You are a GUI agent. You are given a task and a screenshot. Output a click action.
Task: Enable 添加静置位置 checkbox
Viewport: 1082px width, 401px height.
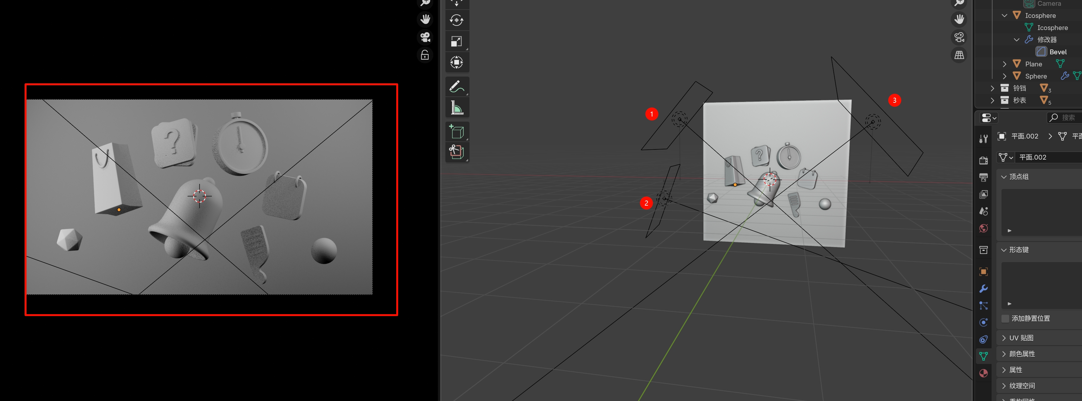tap(1005, 318)
